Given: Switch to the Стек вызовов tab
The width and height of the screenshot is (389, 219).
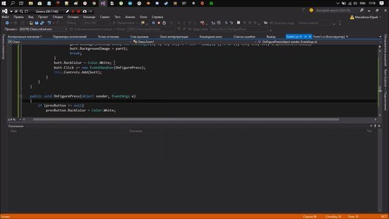Looking at the screenshot, I should [139, 36].
